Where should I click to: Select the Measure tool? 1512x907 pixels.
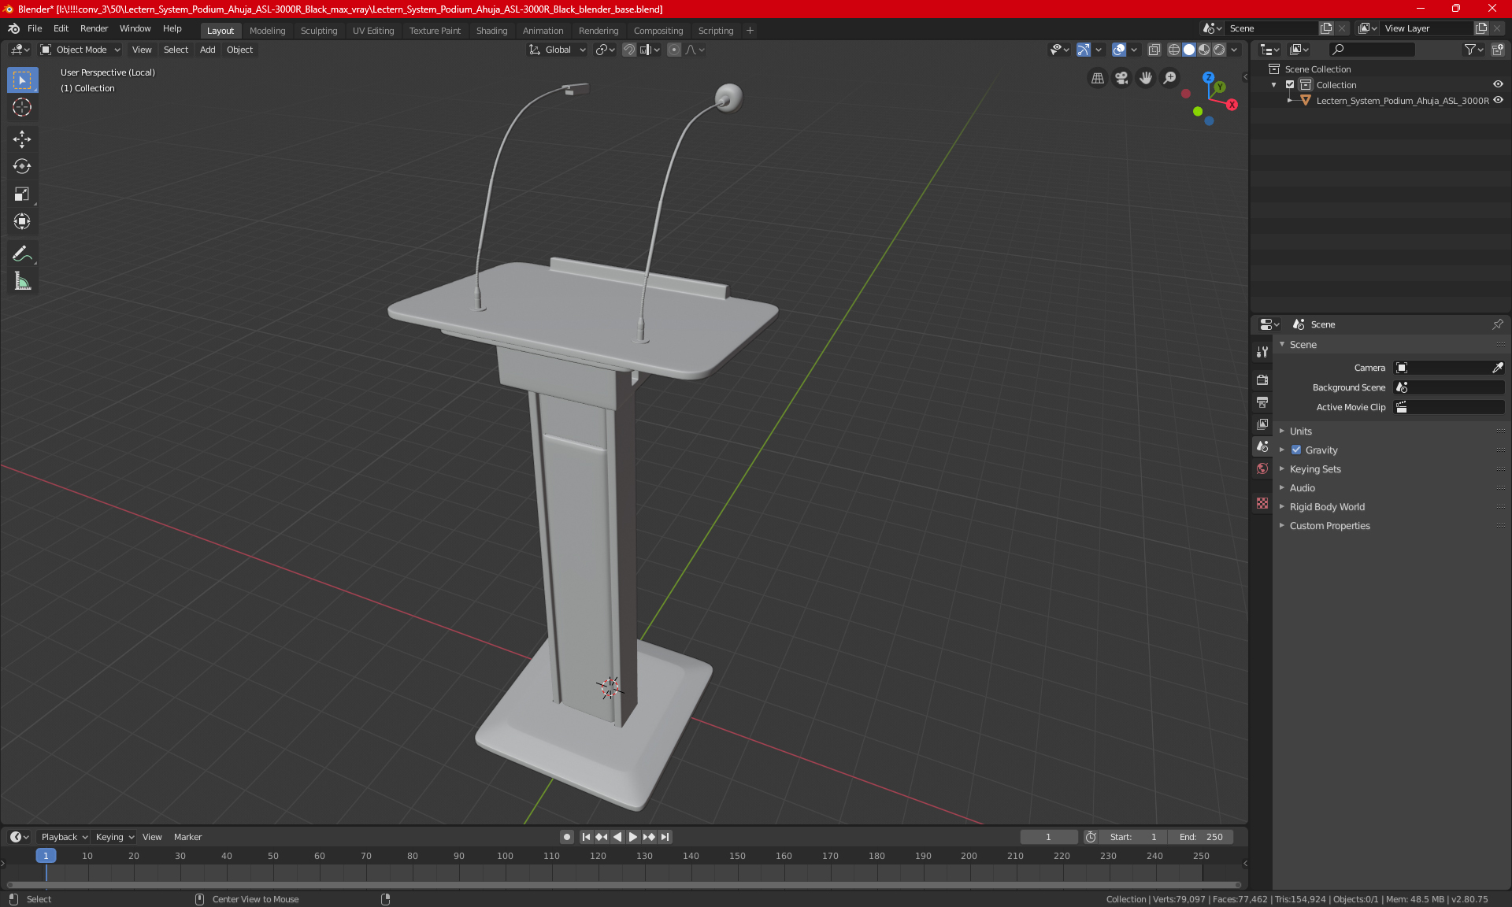click(x=22, y=281)
